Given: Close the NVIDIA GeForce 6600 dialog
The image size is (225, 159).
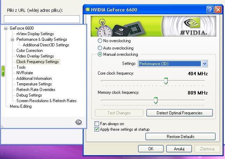Looking at the screenshot, I should click(218, 10).
